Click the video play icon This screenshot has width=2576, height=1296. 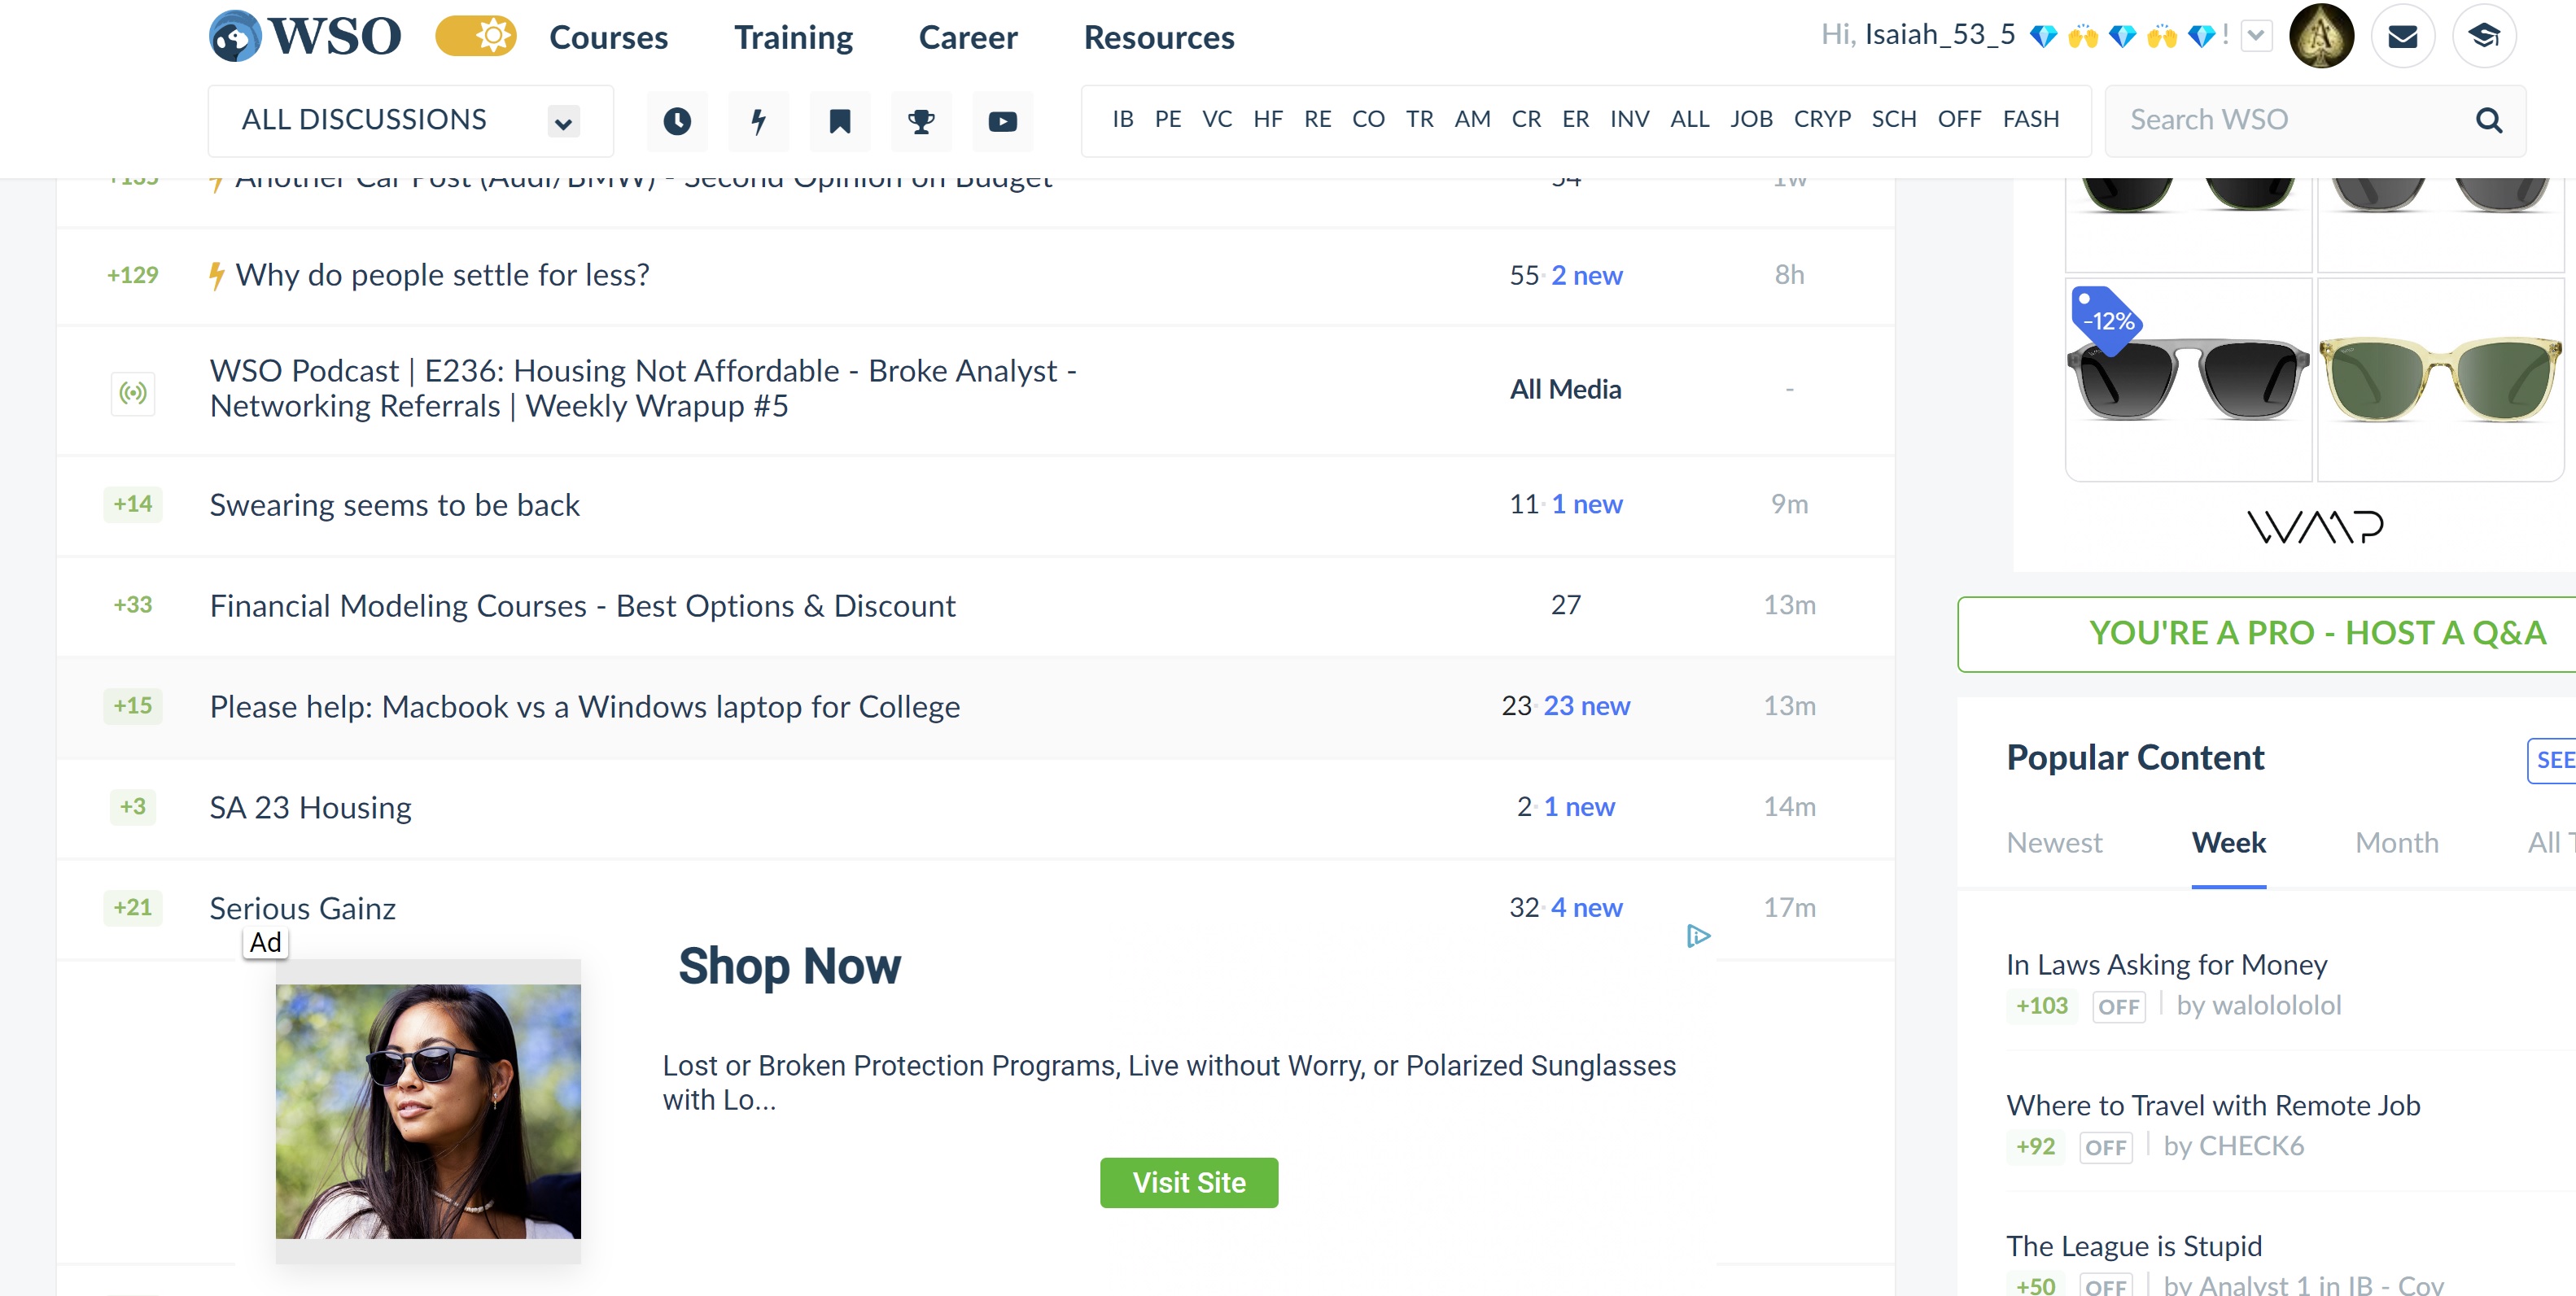pyautogui.click(x=1002, y=121)
